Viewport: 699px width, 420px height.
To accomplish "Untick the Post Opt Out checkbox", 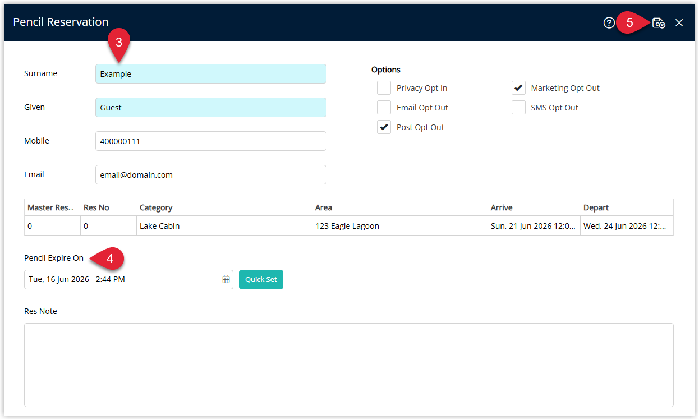I will point(384,127).
